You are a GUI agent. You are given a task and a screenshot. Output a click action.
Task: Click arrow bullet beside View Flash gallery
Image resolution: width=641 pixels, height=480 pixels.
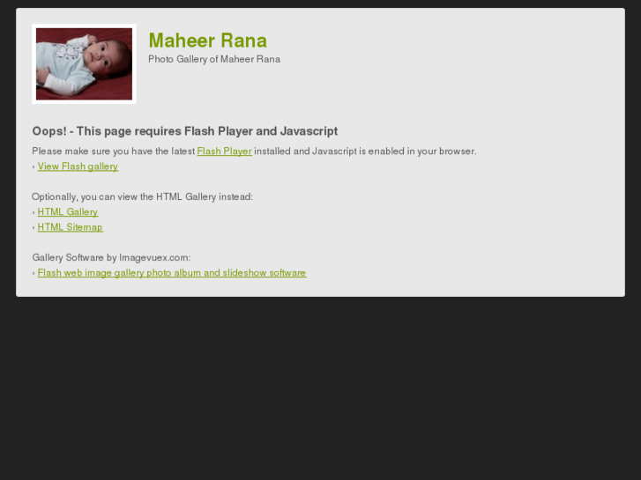pyautogui.click(x=34, y=166)
